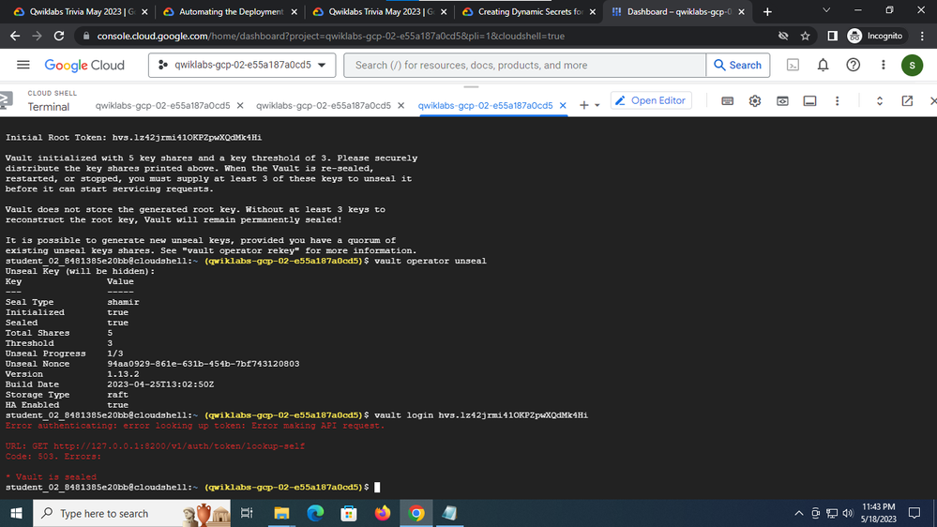
Task: Close the third terminal tab
Action: 563,105
